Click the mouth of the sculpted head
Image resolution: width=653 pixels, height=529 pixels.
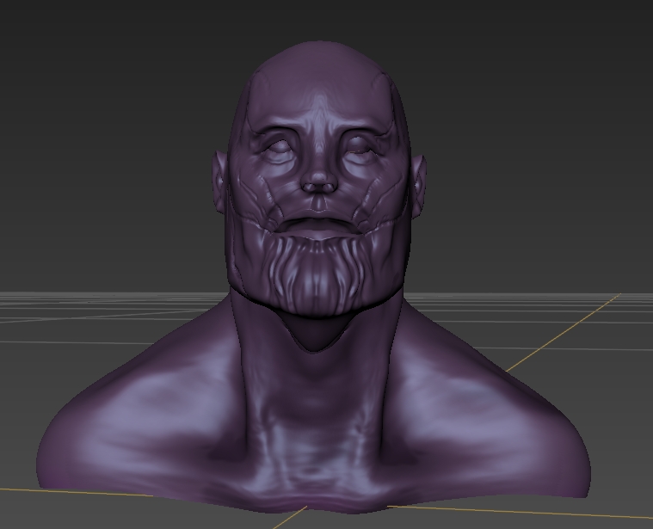point(318,225)
